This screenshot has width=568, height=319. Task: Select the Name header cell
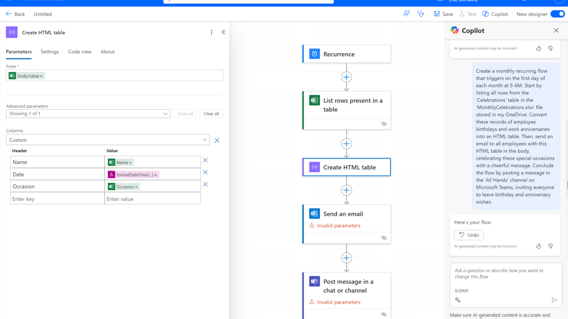click(58, 162)
